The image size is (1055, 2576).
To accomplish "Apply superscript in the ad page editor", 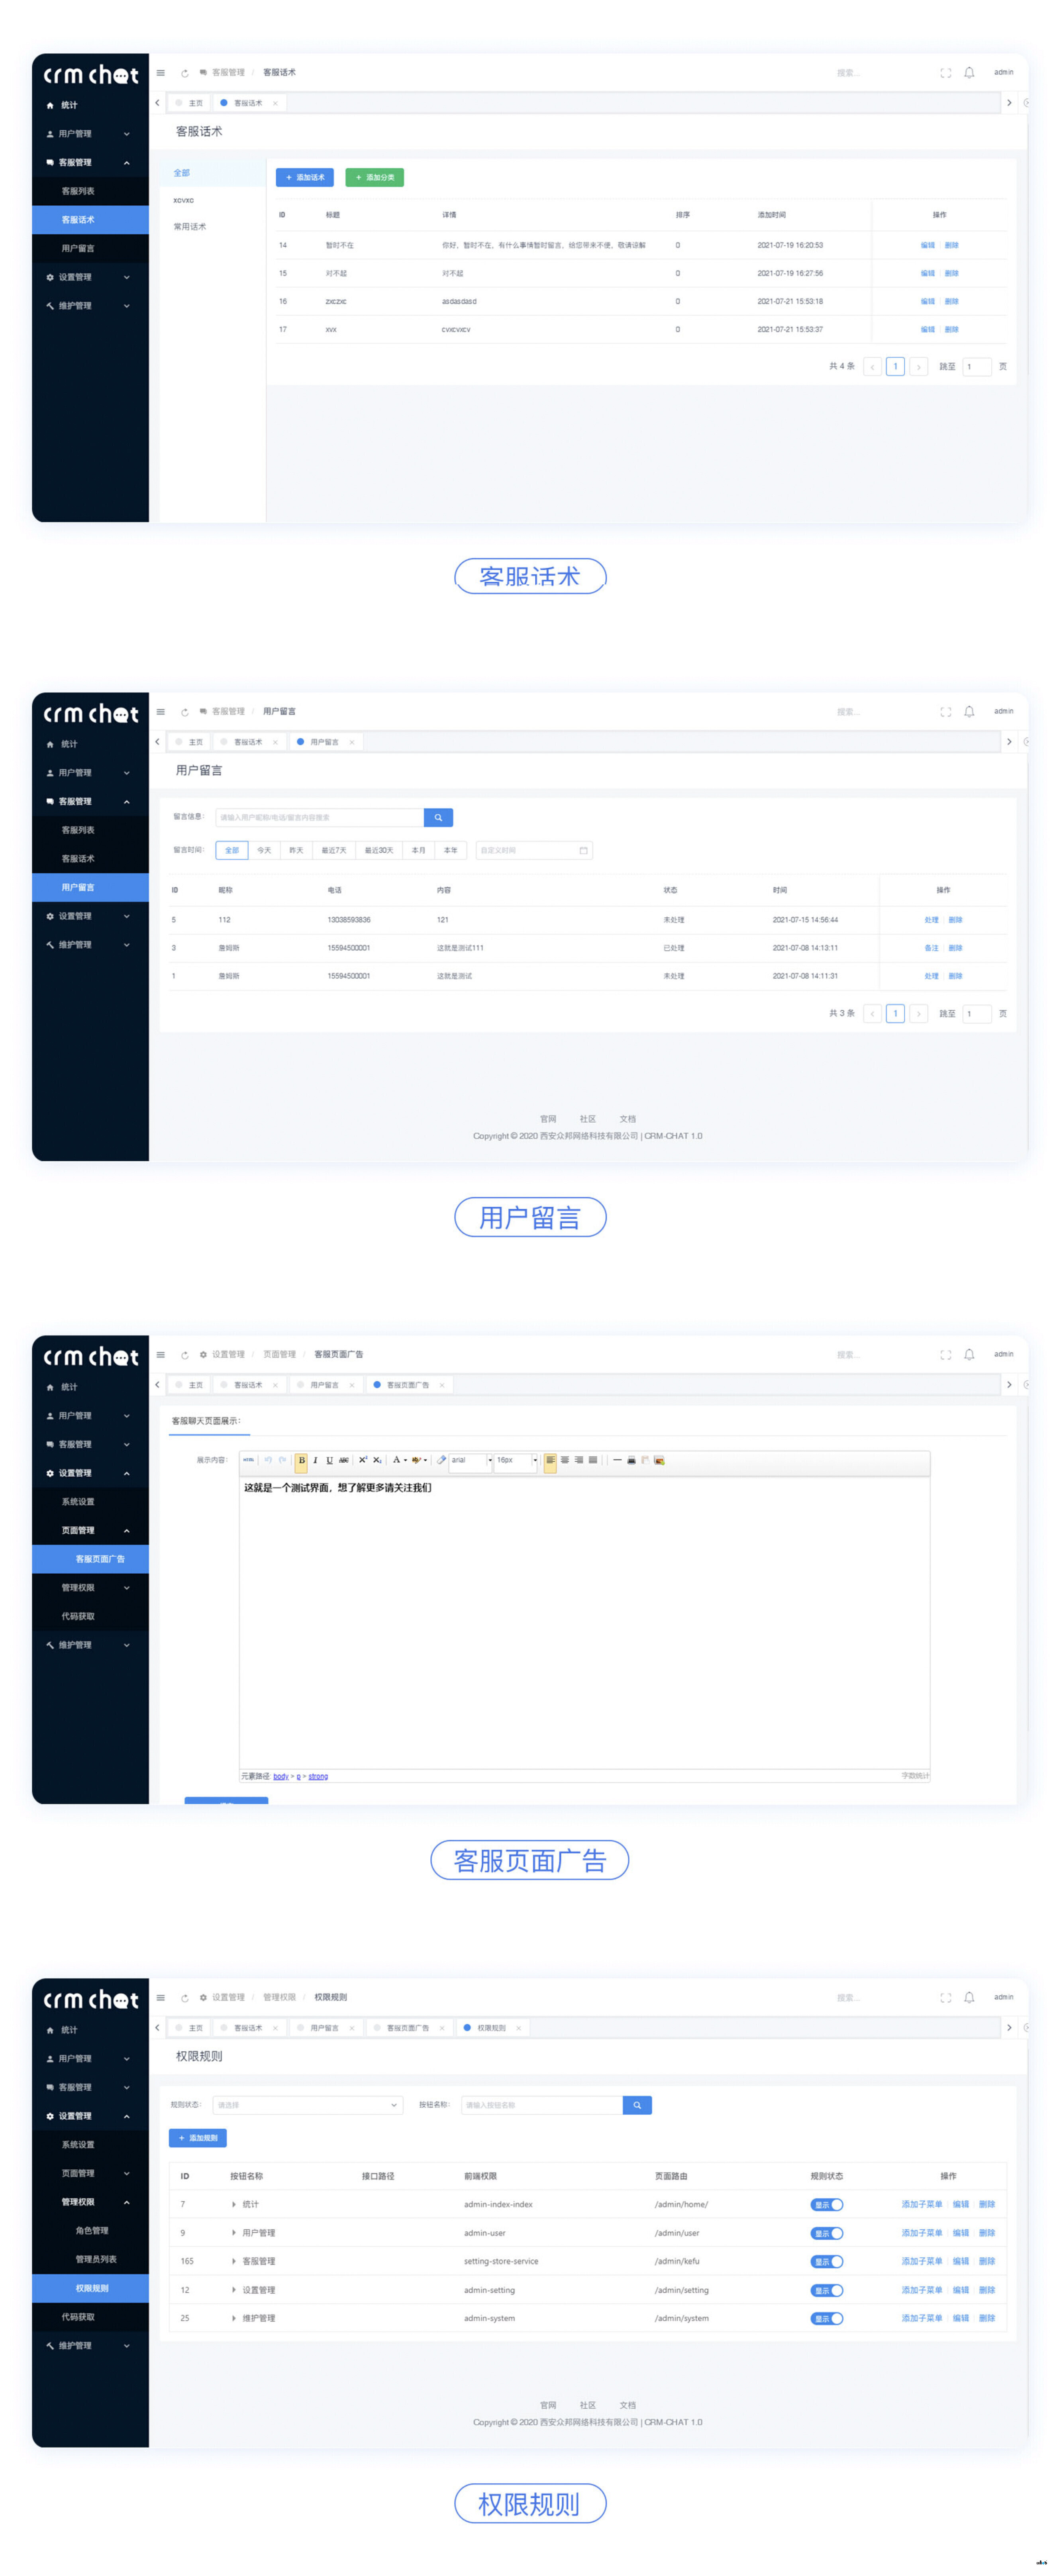I will 363,1460.
